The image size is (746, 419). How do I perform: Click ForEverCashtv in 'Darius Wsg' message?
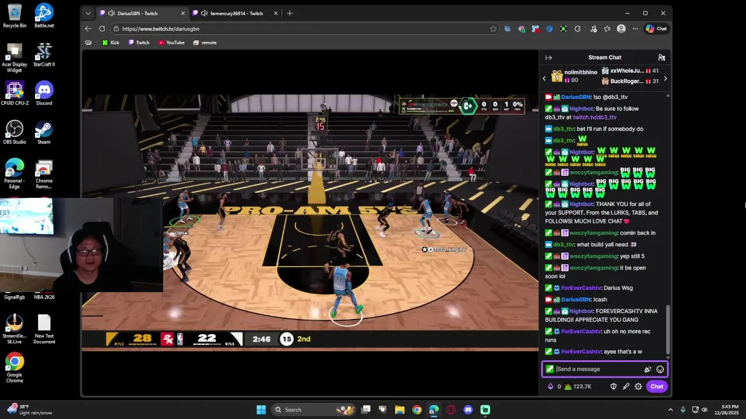pos(580,288)
